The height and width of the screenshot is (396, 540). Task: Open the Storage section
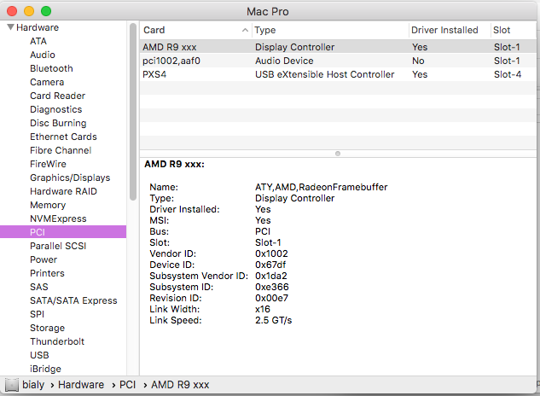pos(47,328)
